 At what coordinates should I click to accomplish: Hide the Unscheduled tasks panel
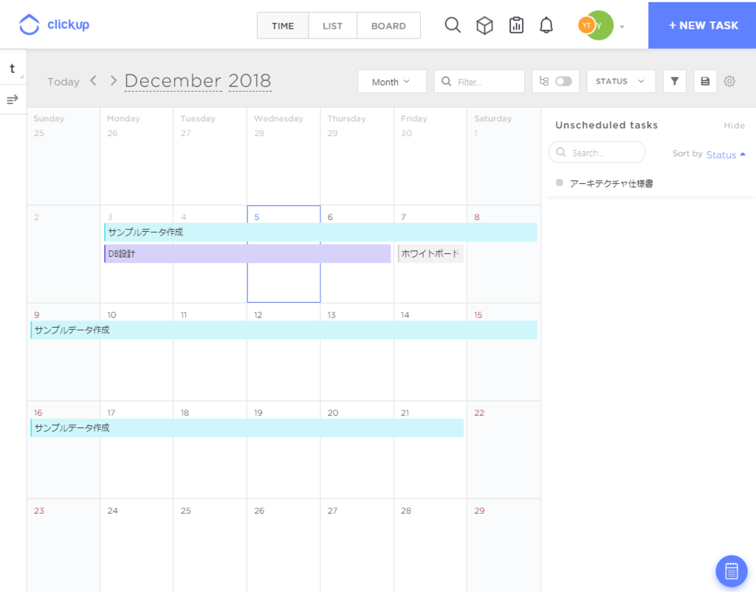(734, 125)
